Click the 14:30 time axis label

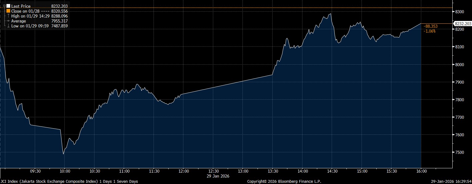coord(332,171)
